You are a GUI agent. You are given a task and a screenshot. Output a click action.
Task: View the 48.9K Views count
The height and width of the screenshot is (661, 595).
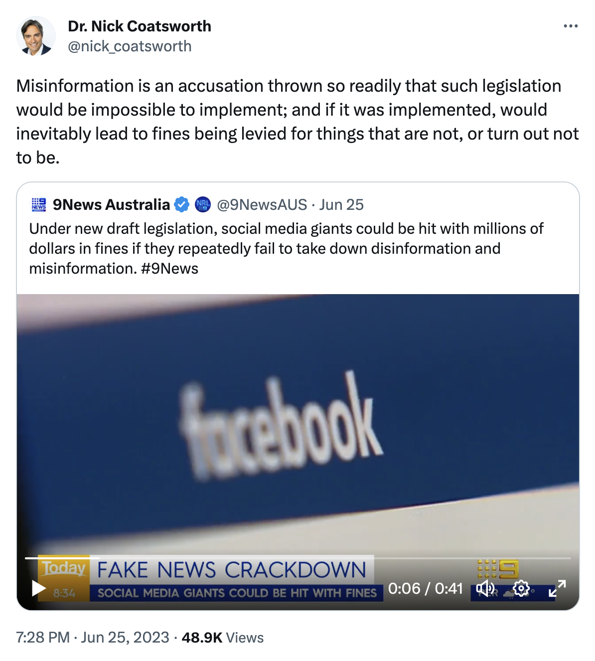click(x=223, y=637)
